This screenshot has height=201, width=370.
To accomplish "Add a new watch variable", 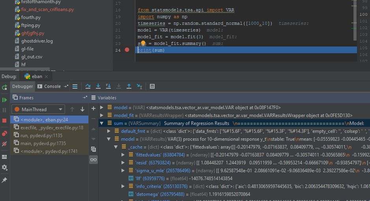I will (93, 108).
